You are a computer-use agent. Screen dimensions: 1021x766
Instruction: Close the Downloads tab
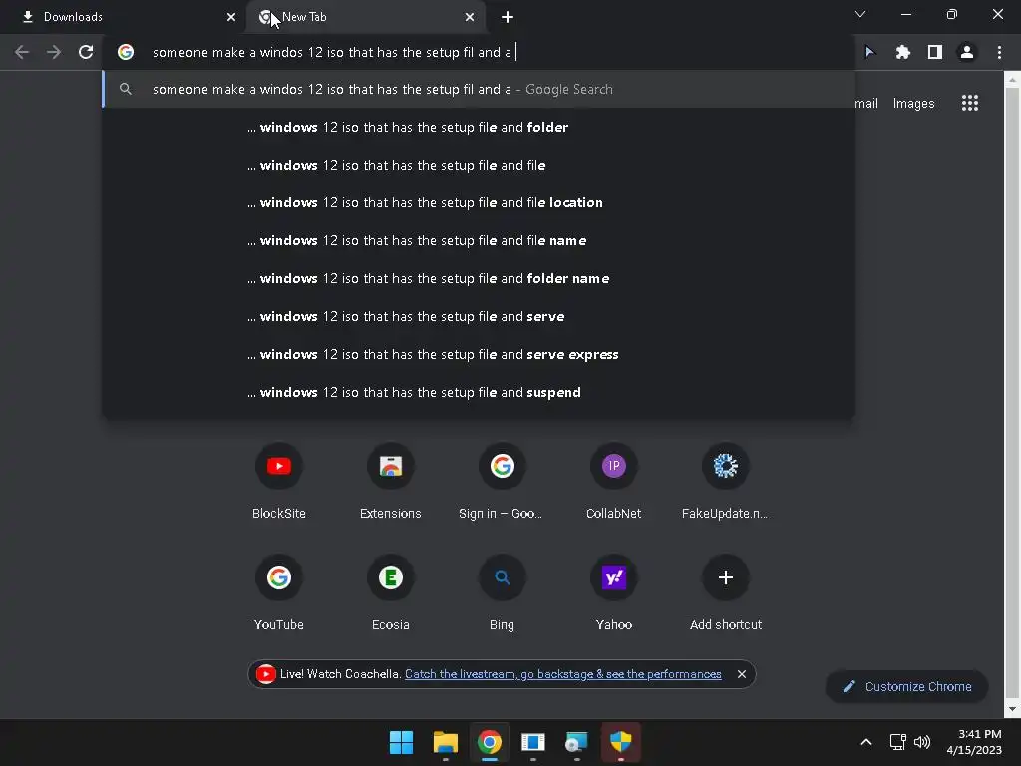[x=231, y=17]
